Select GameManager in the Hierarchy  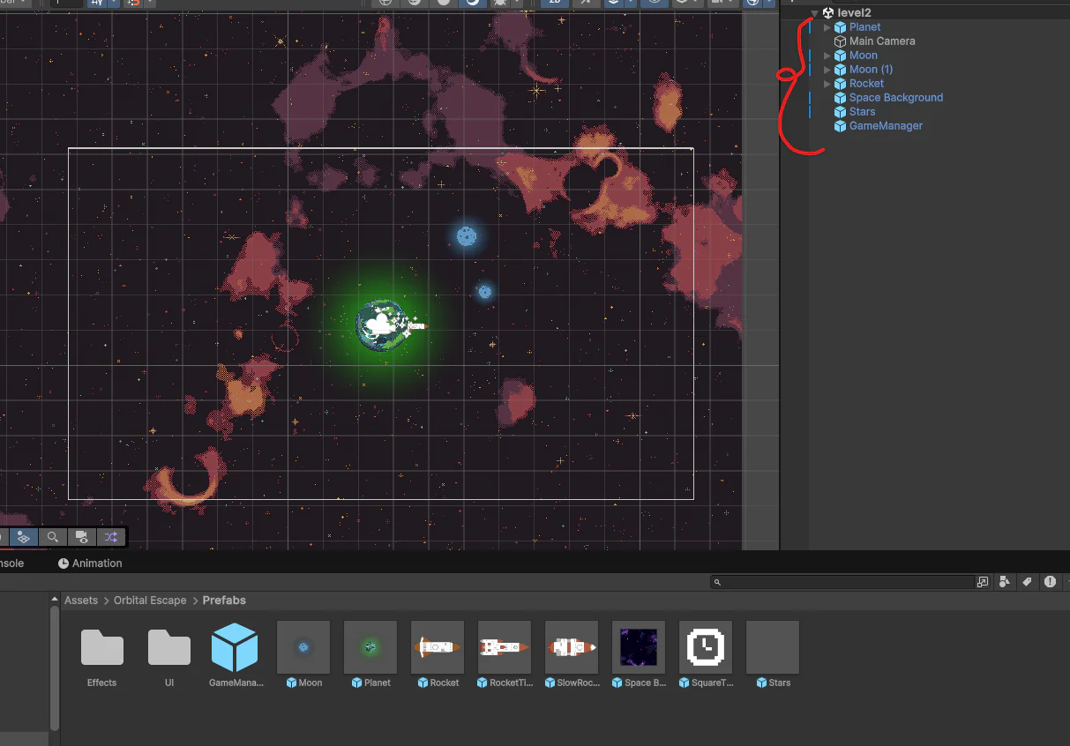[x=886, y=126]
